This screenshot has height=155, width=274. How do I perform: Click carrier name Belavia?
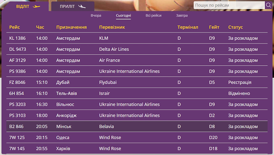pos(106,126)
